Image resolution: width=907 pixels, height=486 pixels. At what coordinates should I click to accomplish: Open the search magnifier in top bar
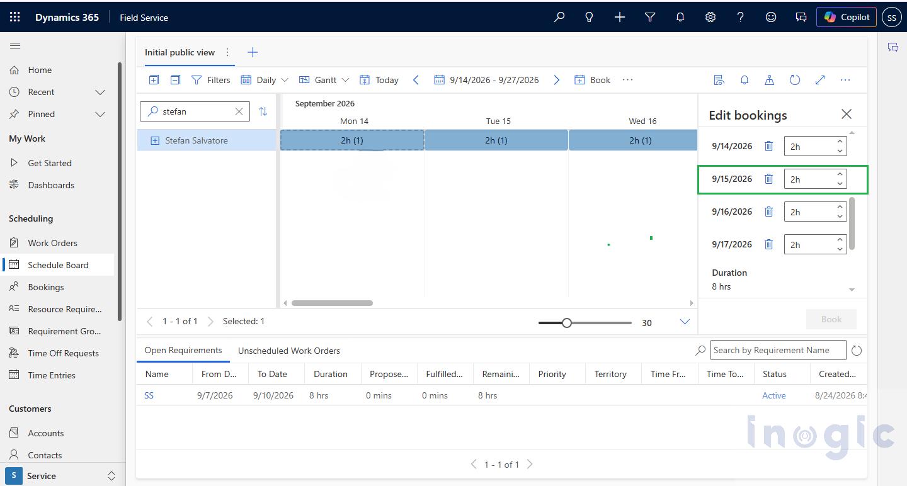(559, 17)
